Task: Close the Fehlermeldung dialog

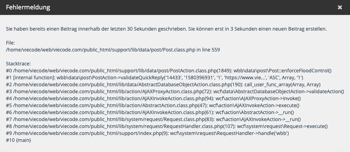Action: pyautogui.click(x=340, y=7)
